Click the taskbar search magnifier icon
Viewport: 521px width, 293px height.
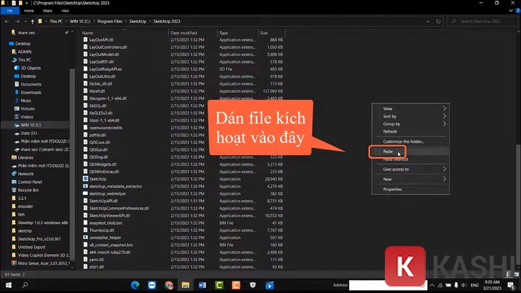(25, 285)
